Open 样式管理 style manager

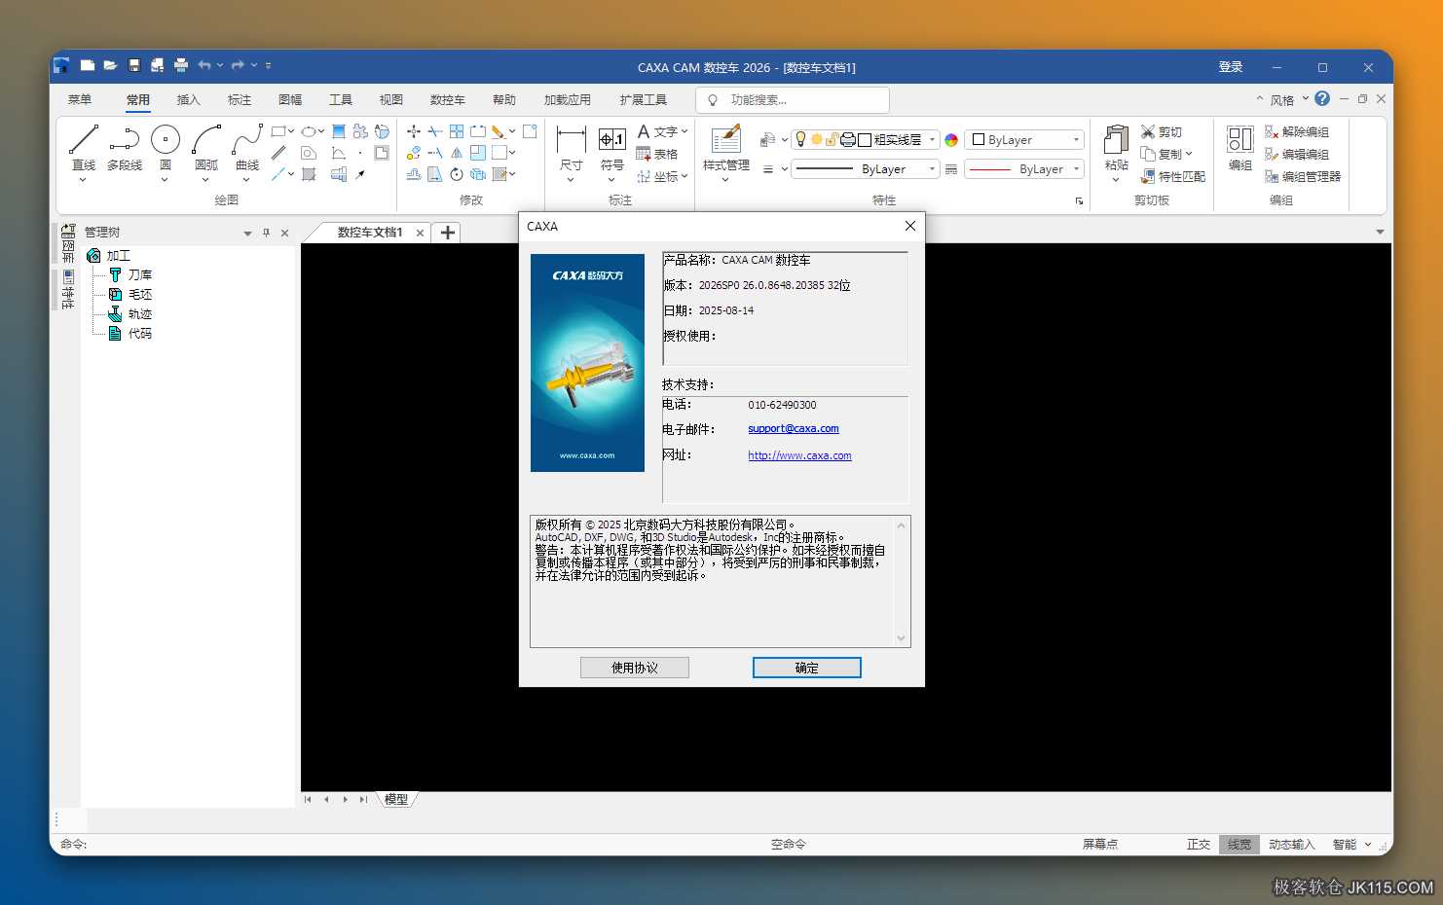[x=726, y=151]
